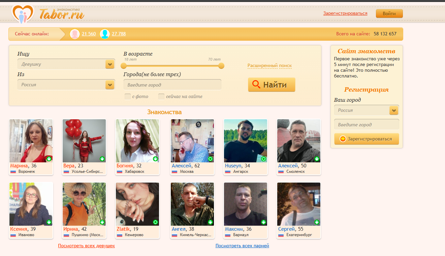The height and width of the screenshot is (256, 445).
Task: Click the Russian flag next to Ангарск
Action: (x=228, y=171)
